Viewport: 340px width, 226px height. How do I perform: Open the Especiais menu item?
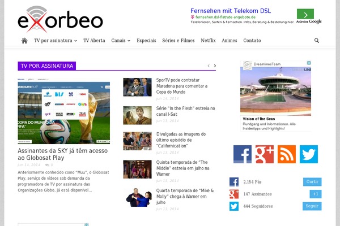[x=146, y=41]
